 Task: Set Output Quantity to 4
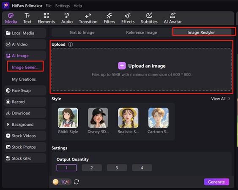pos(142,168)
